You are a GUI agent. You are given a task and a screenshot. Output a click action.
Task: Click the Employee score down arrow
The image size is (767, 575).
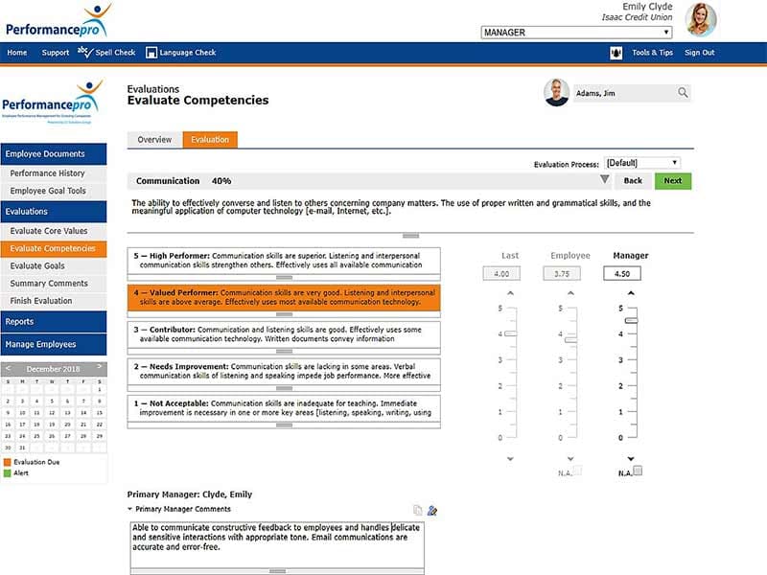[x=570, y=459]
